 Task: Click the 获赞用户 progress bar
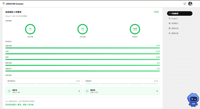(83, 71)
